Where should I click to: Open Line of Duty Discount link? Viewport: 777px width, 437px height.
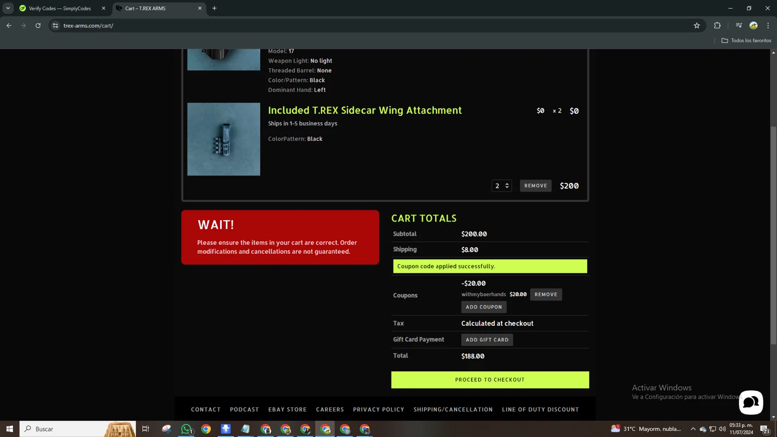tap(540, 410)
